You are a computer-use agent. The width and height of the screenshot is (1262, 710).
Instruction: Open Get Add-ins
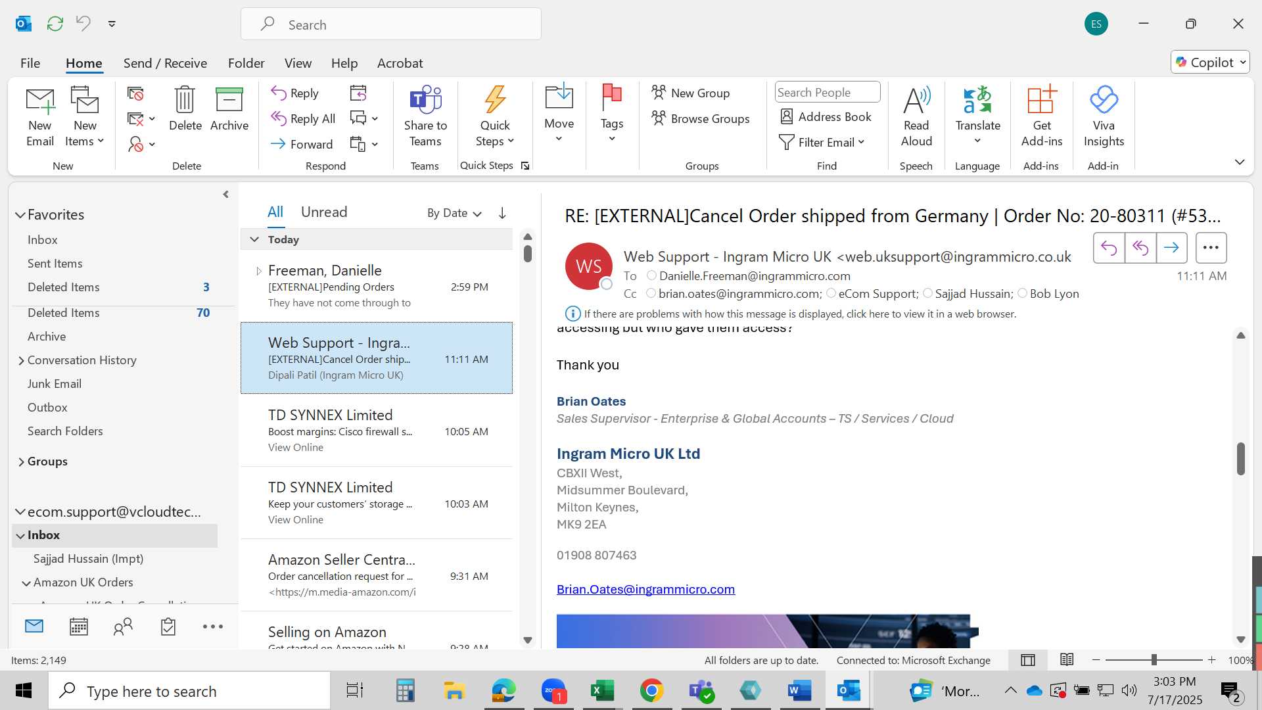1042,116
